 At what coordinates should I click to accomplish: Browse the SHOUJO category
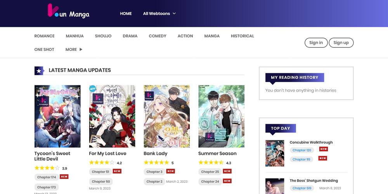[x=103, y=36]
